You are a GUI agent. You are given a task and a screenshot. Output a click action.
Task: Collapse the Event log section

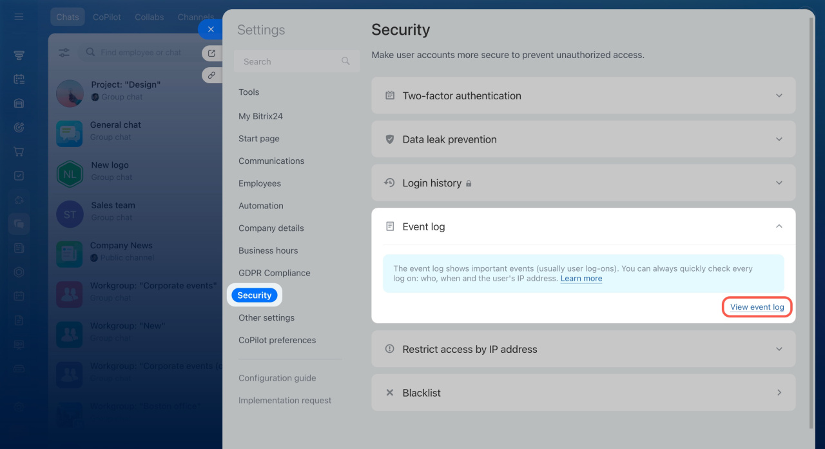(779, 226)
